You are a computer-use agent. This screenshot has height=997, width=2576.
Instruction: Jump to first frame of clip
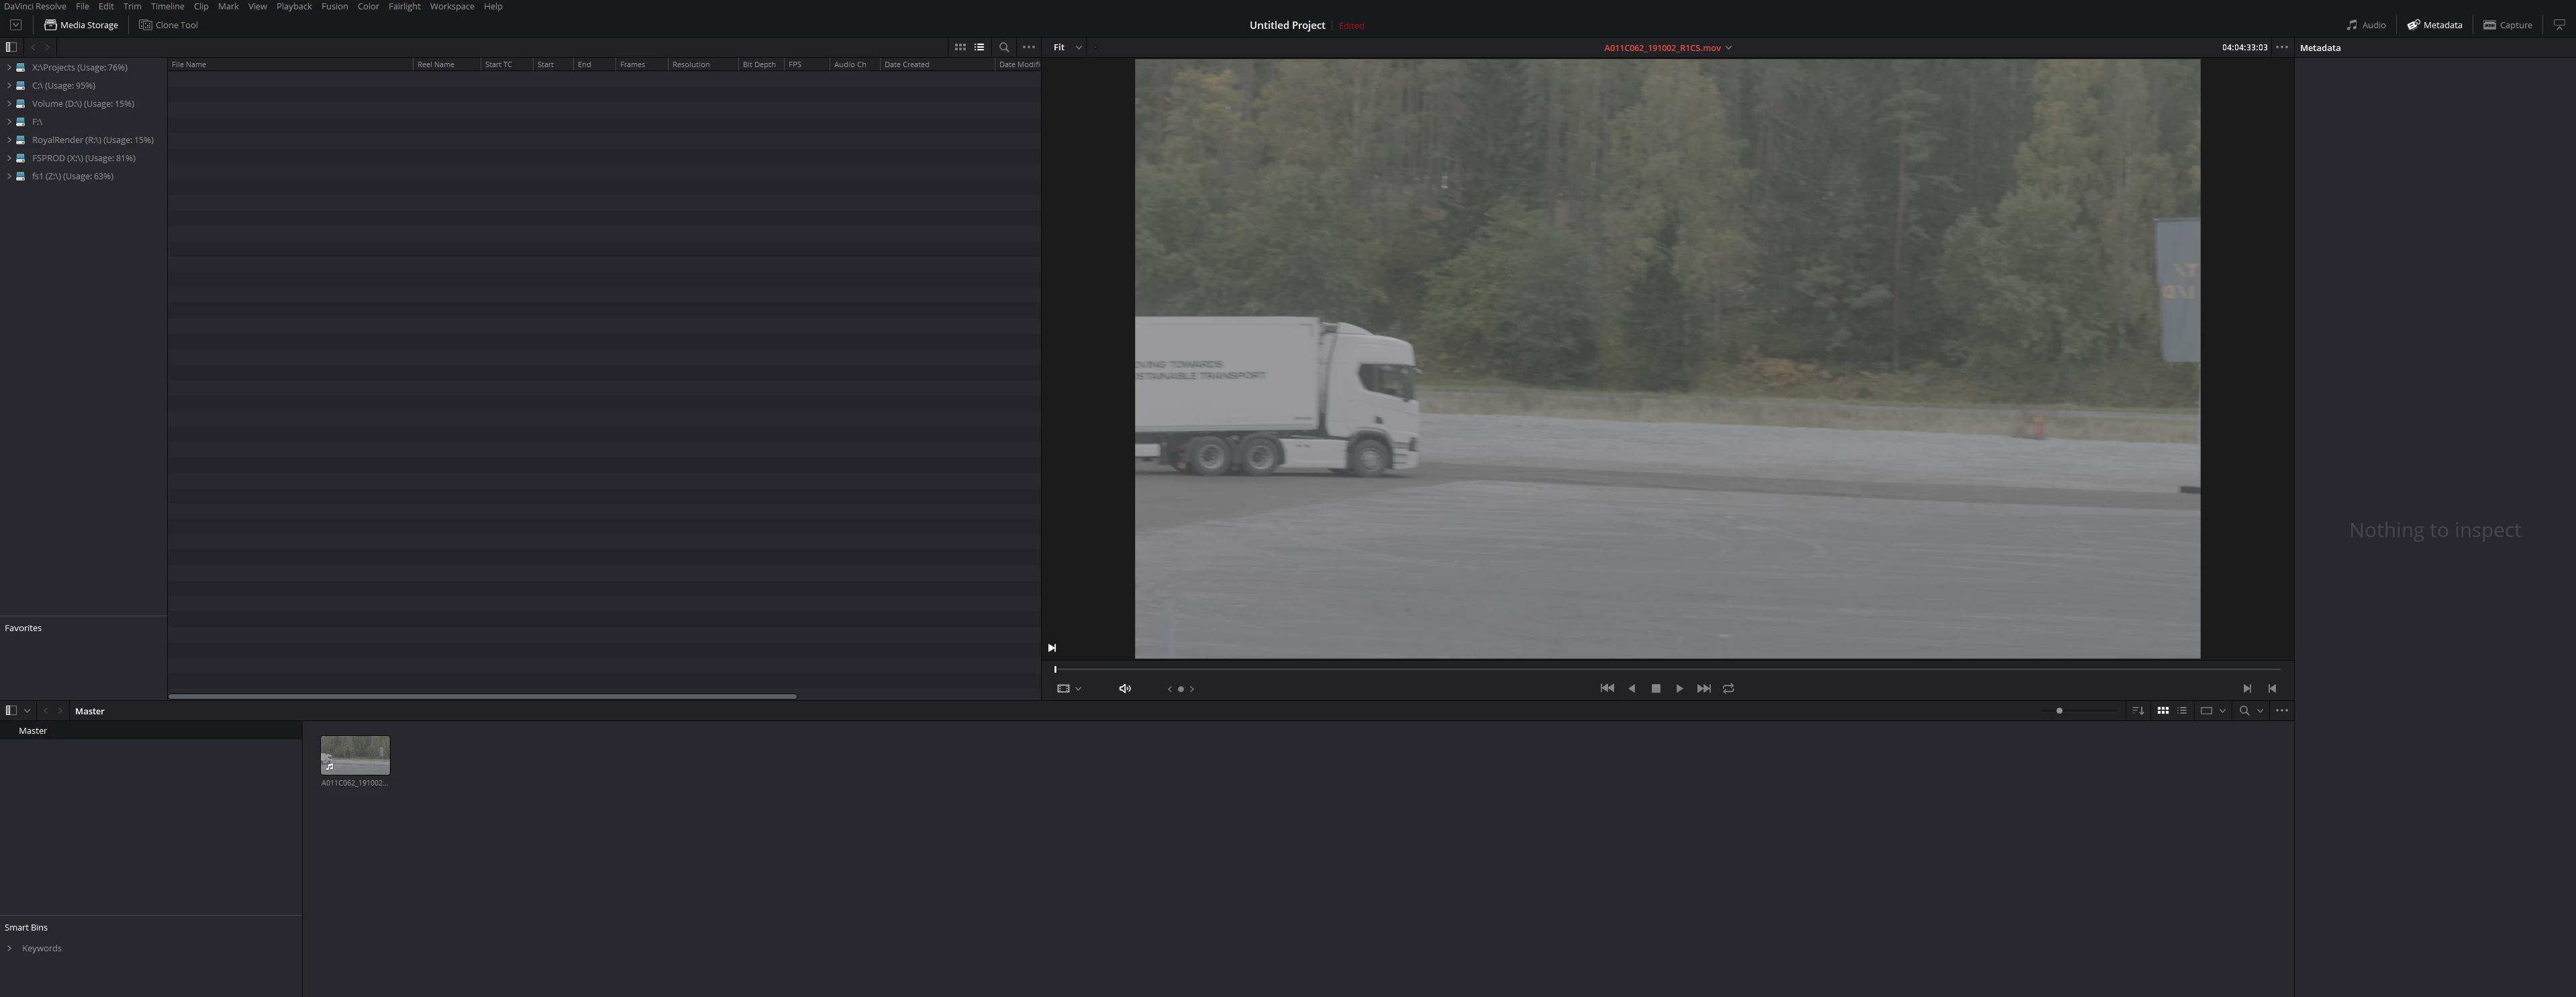[x=1606, y=688]
